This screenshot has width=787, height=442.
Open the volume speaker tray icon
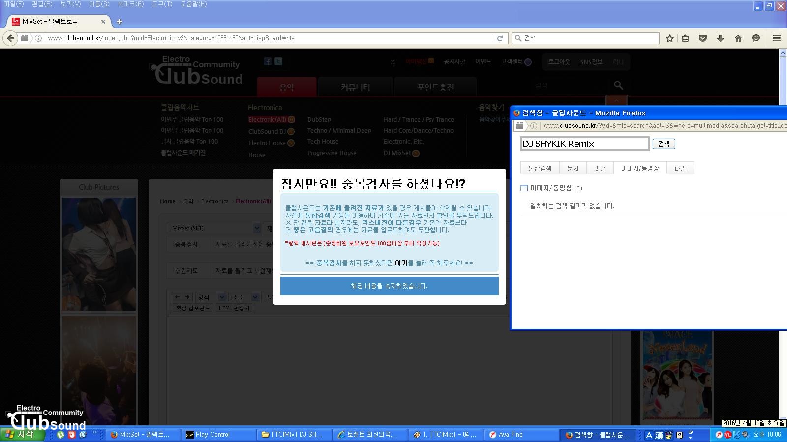tap(745, 435)
